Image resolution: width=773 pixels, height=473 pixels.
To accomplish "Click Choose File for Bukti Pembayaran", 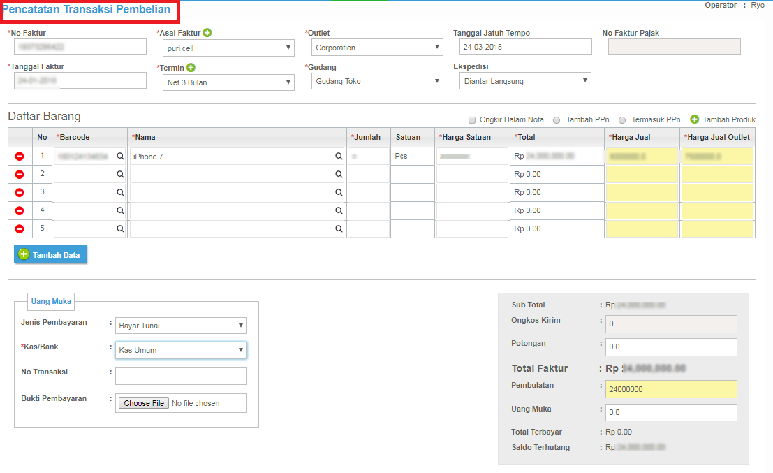I will [x=143, y=403].
